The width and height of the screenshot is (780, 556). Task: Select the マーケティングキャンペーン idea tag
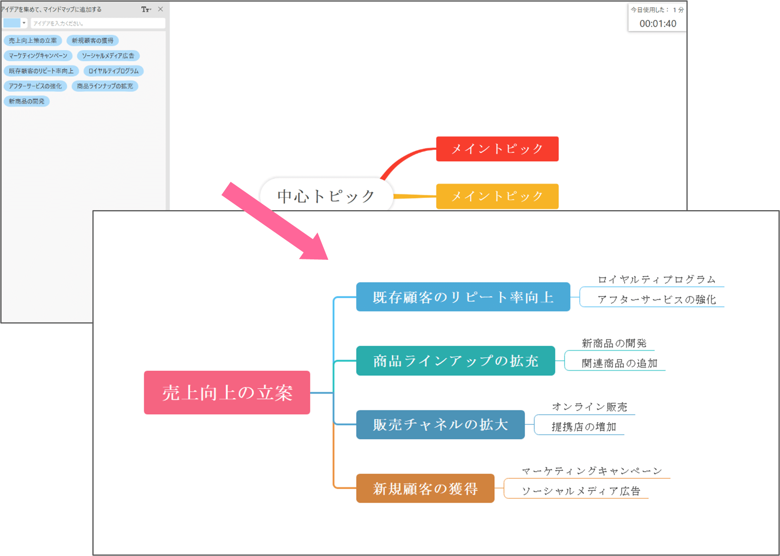click(38, 56)
